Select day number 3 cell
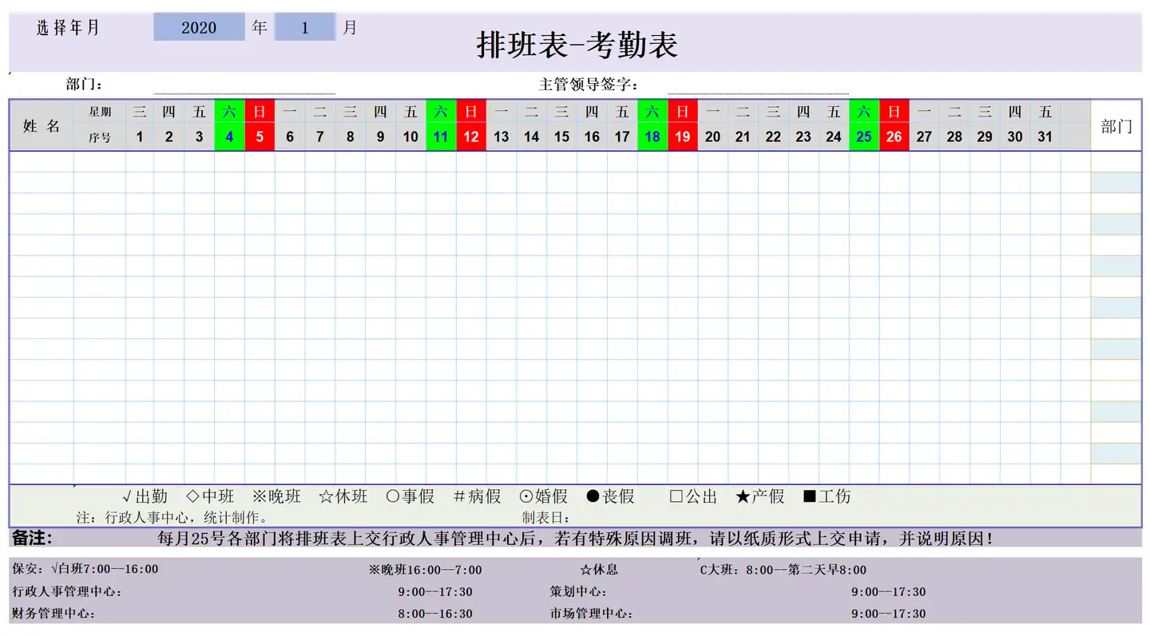Image resolution: width=1150 pixels, height=636 pixels. 200,137
